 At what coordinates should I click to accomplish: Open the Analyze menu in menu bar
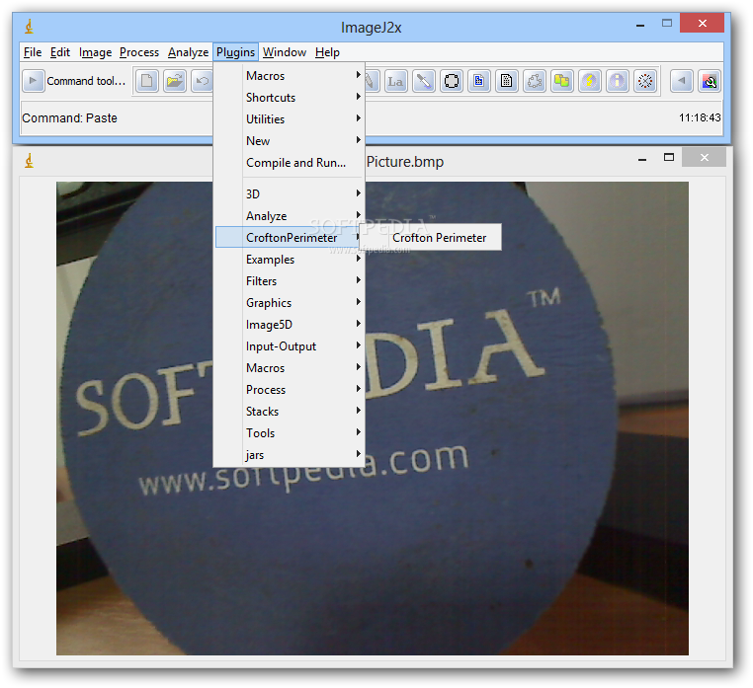[x=188, y=52]
